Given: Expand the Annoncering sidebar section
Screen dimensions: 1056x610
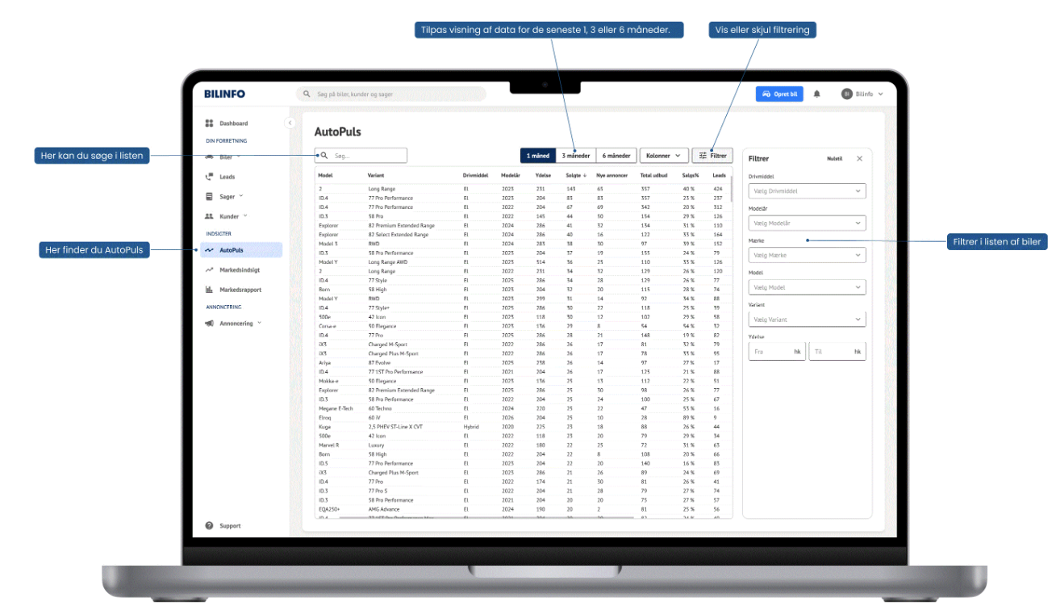Looking at the screenshot, I should coord(260,324).
